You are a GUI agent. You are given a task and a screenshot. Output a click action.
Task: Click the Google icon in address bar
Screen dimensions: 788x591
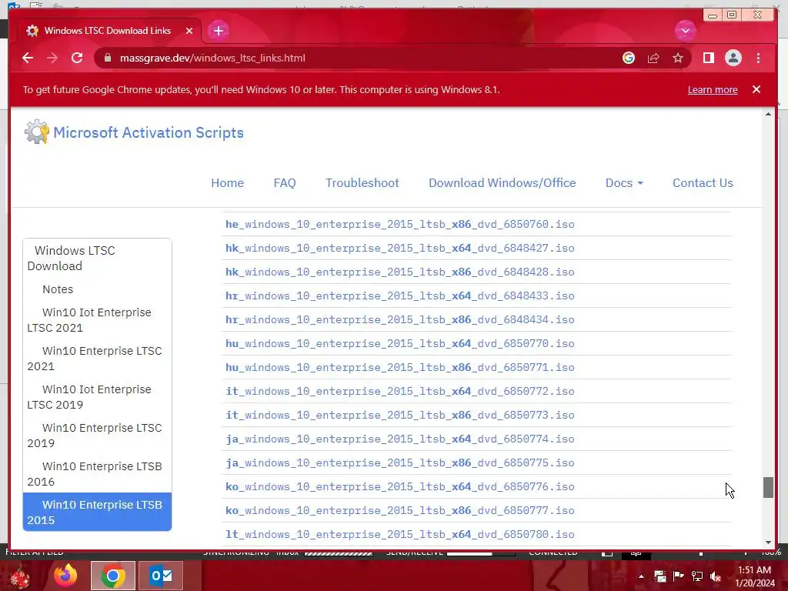(x=628, y=58)
